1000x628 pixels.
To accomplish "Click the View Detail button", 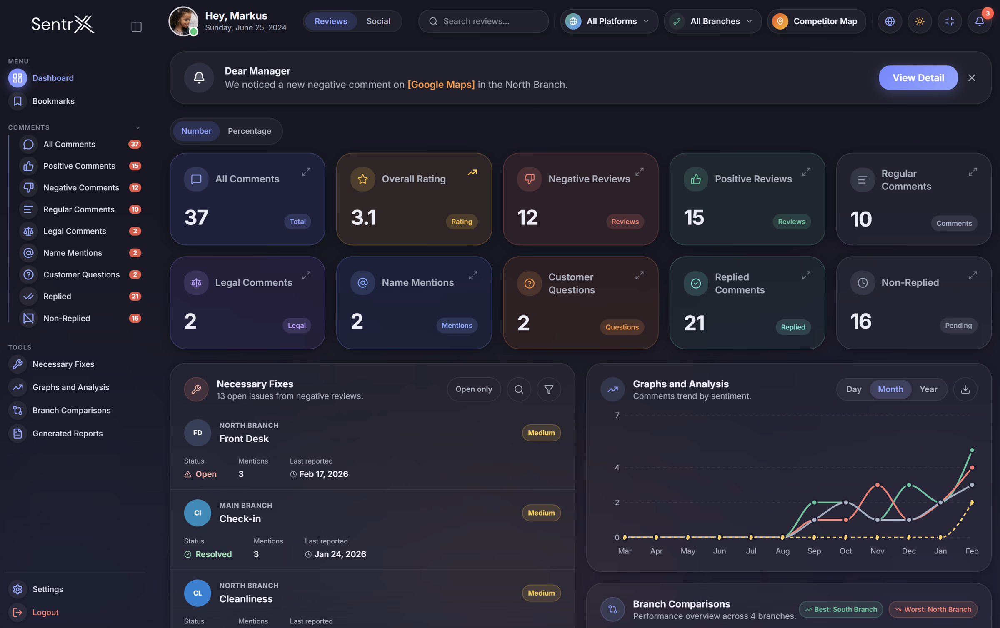I will point(918,77).
